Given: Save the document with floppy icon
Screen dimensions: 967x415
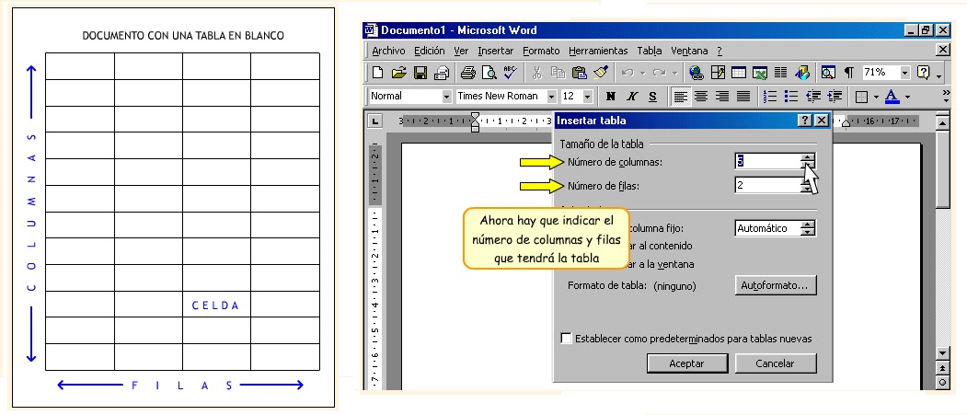Looking at the screenshot, I should tap(420, 73).
